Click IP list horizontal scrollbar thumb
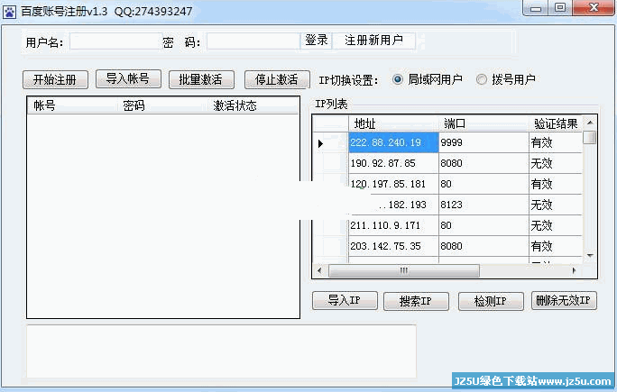 click(x=404, y=270)
